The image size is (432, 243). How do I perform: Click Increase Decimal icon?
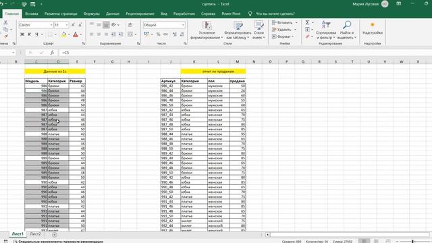[x=174, y=34]
